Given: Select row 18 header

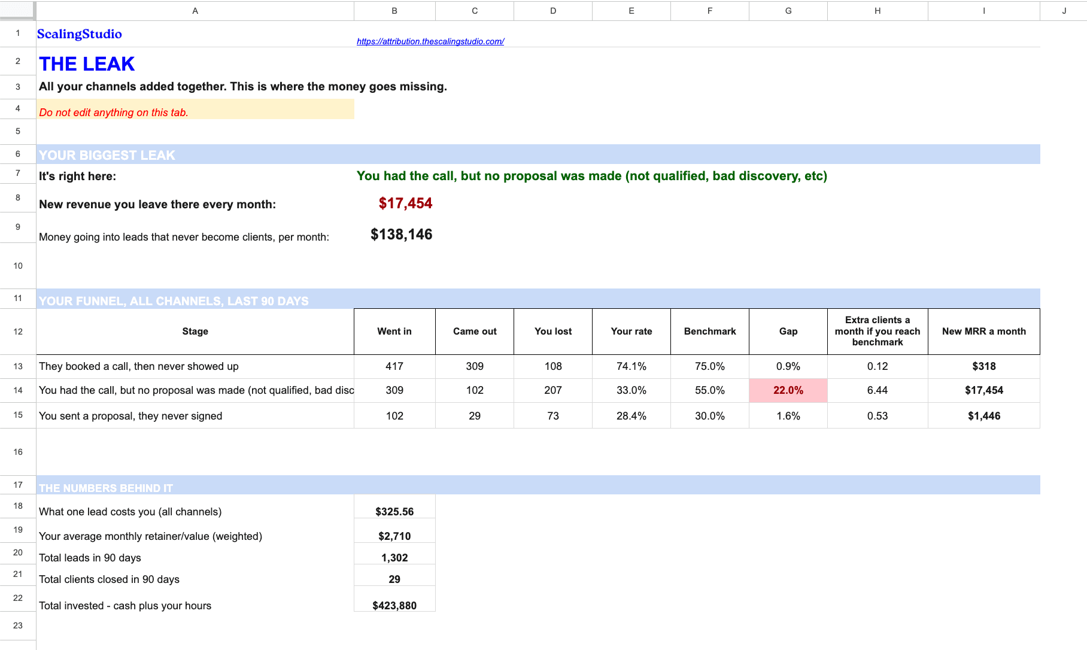Looking at the screenshot, I should click(18, 506).
